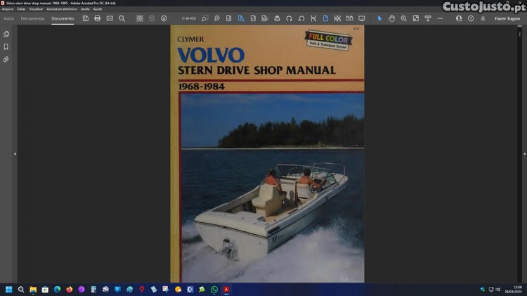Image resolution: width=527 pixels, height=296 pixels.
Task: Click the Fazer logon button
Action: [x=507, y=18]
